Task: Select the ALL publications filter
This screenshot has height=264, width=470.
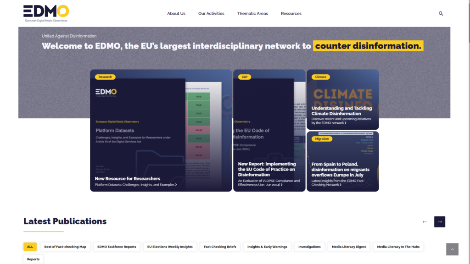Action: tap(30, 247)
